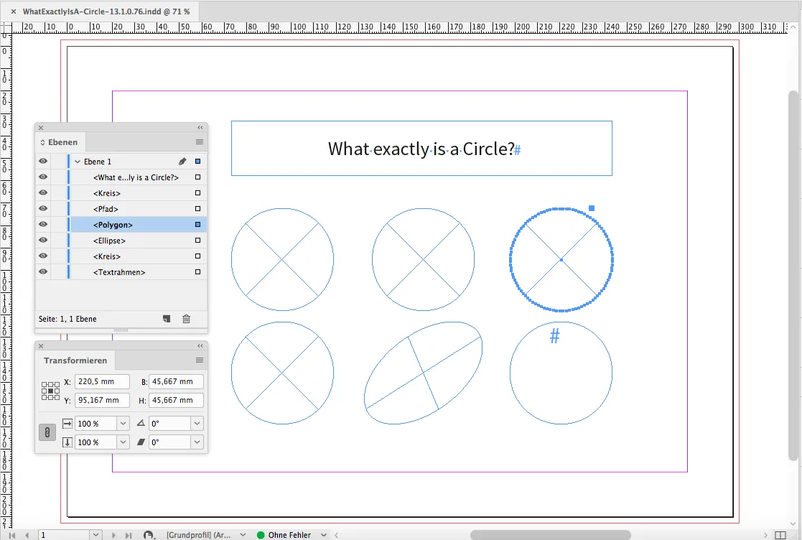
Task: Select the Transformieren panel tab
Action: (75, 360)
